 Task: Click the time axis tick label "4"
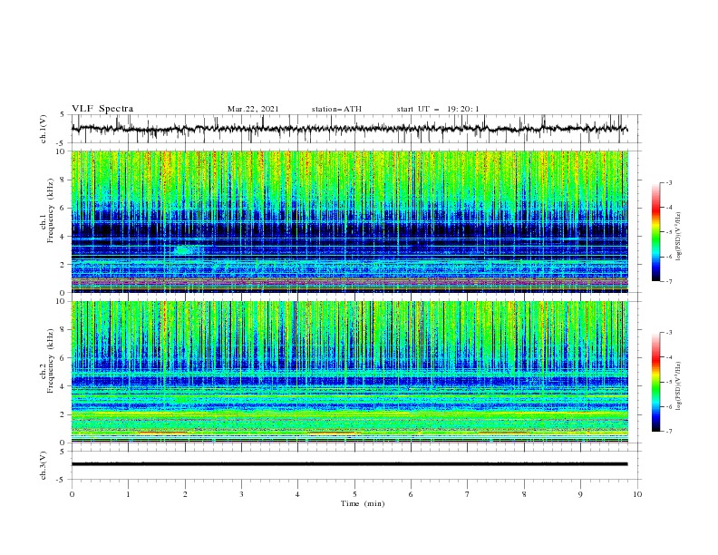[x=298, y=494]
